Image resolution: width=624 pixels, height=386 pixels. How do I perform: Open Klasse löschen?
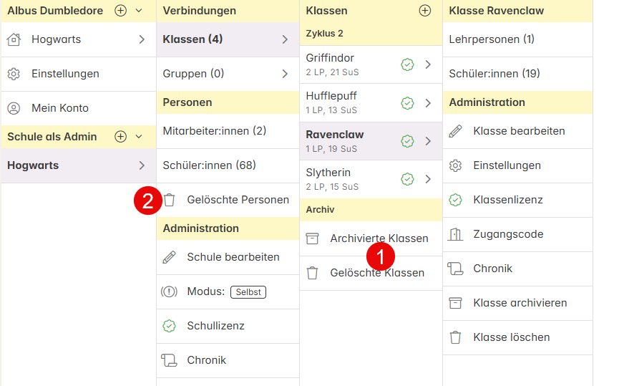pos(518,338)
